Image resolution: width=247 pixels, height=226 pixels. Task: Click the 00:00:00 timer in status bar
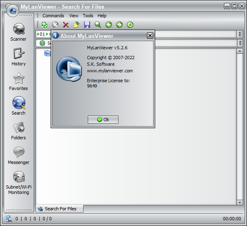pos(232,219)
